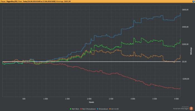Click the red Non Showdown color square
This screenshot has width=195, height=111.
point(81,109)
